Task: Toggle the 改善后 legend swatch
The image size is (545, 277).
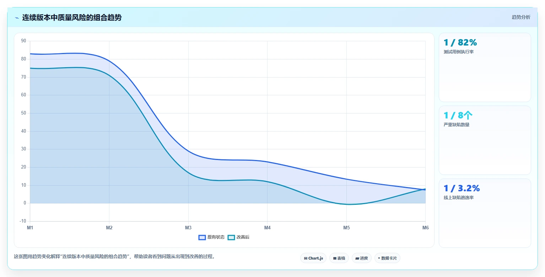Action: pyautogui.click(x=231, y=237)
